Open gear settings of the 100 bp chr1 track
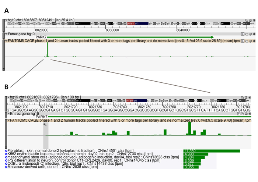258x182 pixels. [x=246, y=97]
